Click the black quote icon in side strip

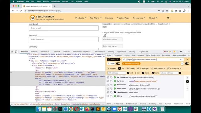tap(187, 82)
